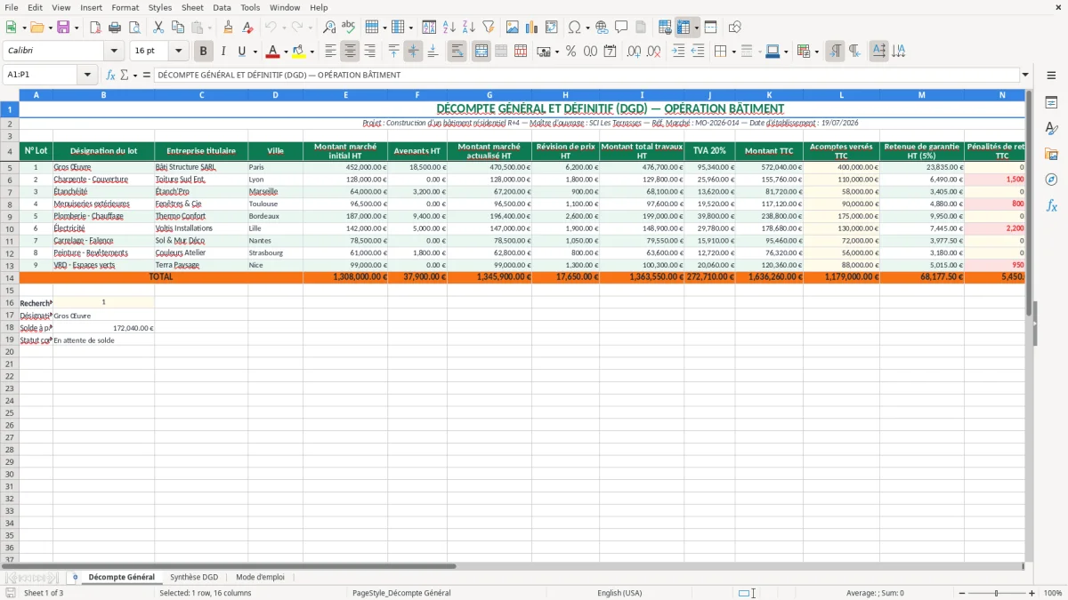Toggle the AutoFilter funnel icon
1068x600 pixels.
point(488,28)
